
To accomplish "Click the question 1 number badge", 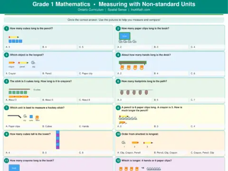I will click(7, 28).
